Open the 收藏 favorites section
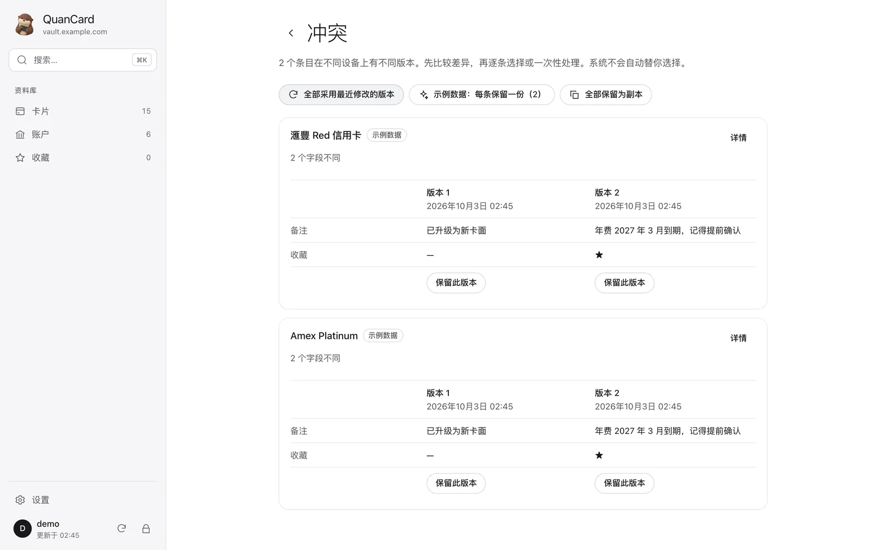This screenshot has width=880, height=550. click(82, 157)
